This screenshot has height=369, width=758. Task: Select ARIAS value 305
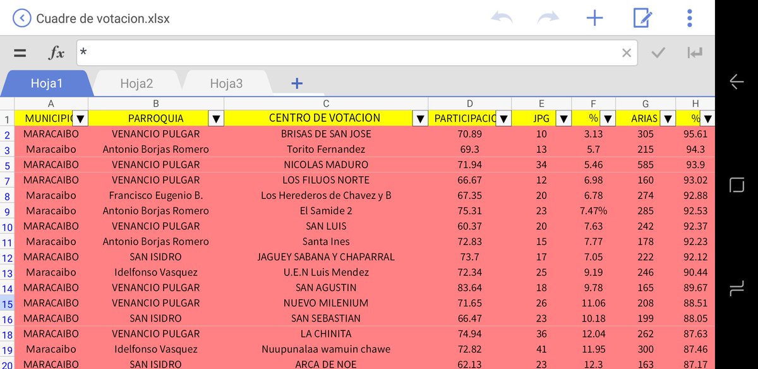[646, 134]
